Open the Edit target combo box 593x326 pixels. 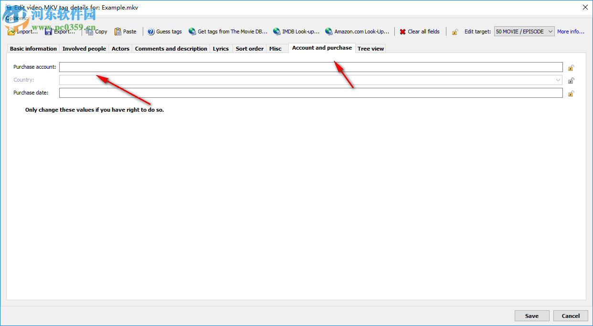click(x=550, y=31)
